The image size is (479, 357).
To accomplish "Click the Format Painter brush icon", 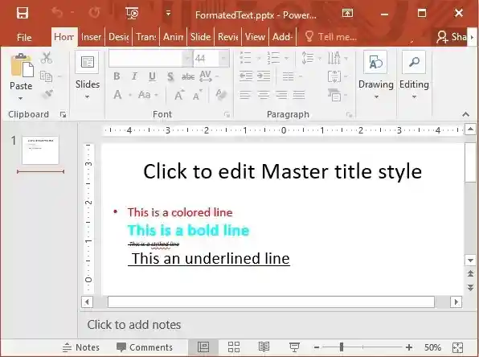I will click(47, 94).
